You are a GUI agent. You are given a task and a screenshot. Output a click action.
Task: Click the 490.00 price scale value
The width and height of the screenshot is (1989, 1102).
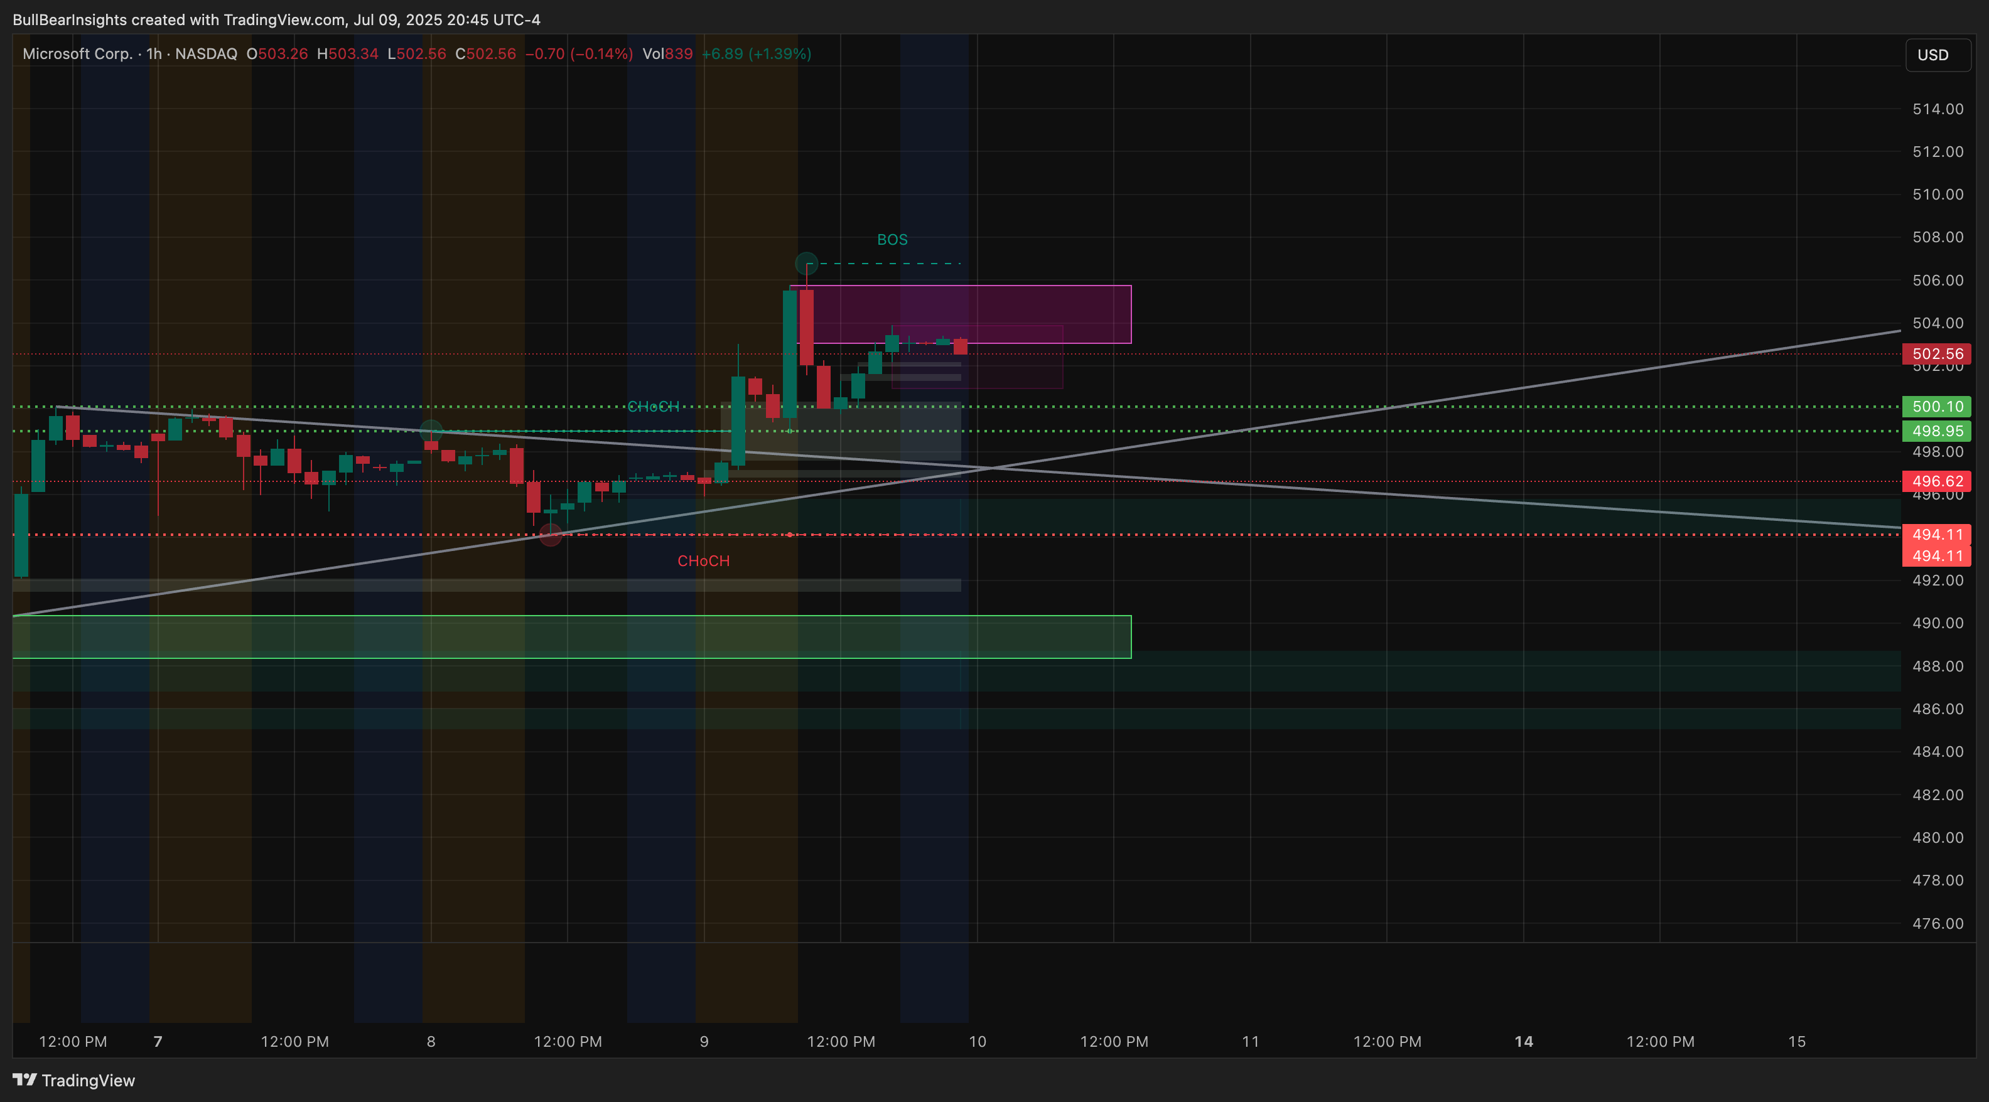point(1938,623)
